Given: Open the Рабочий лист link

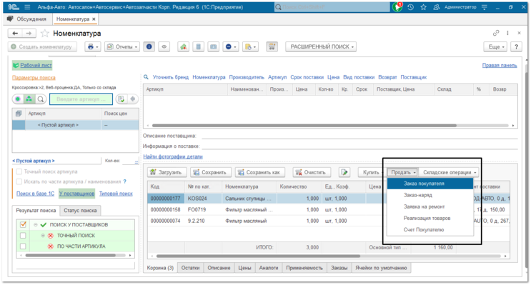Looking at the screenshot, I should coord(36,65).
